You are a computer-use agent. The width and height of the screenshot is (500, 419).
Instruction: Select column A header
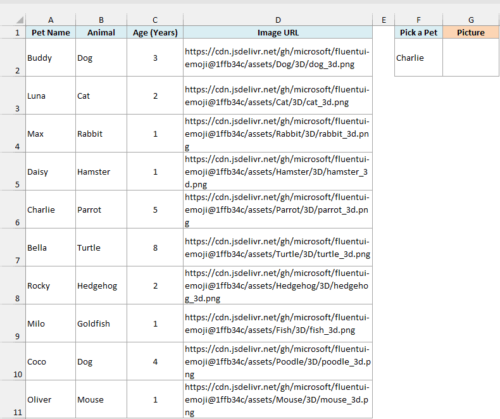click(x=51, y=20)
